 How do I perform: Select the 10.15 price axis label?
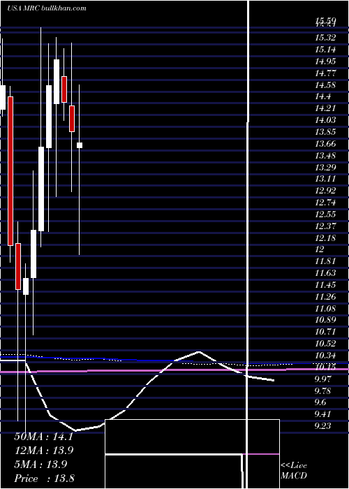coord(325,367)
